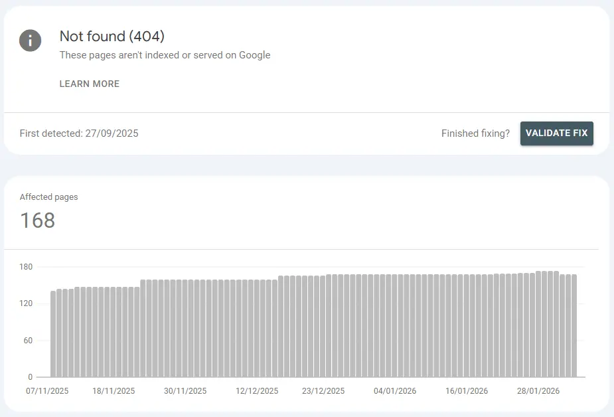The image size is (614, 417).
Task: Click the 18/11/2025 date axis label
Action: point(114,391)
